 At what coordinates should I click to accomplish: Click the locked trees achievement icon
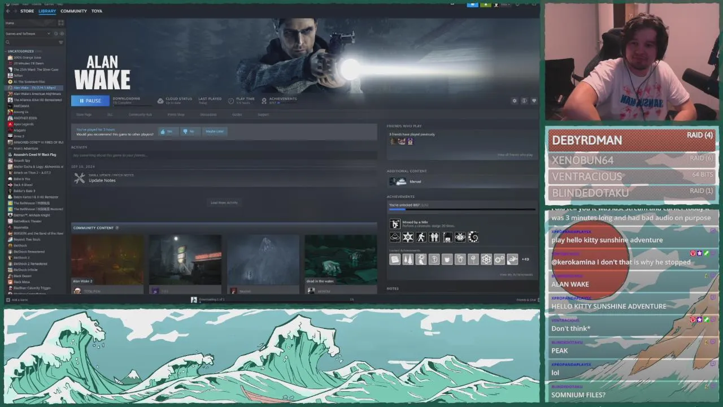pos(408,259)
